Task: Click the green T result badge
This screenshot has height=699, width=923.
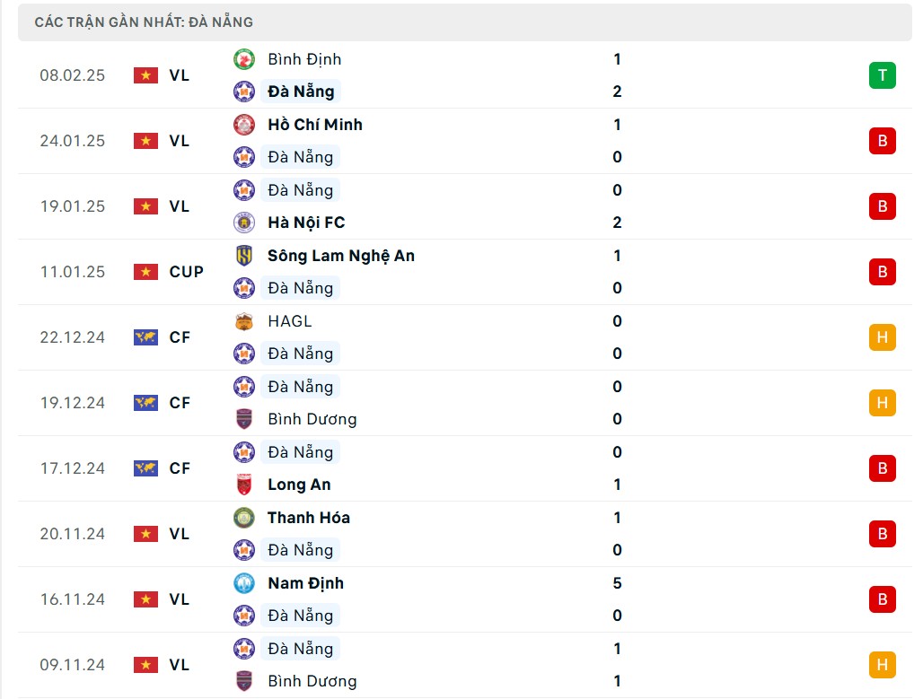Action: pos(882,75)
